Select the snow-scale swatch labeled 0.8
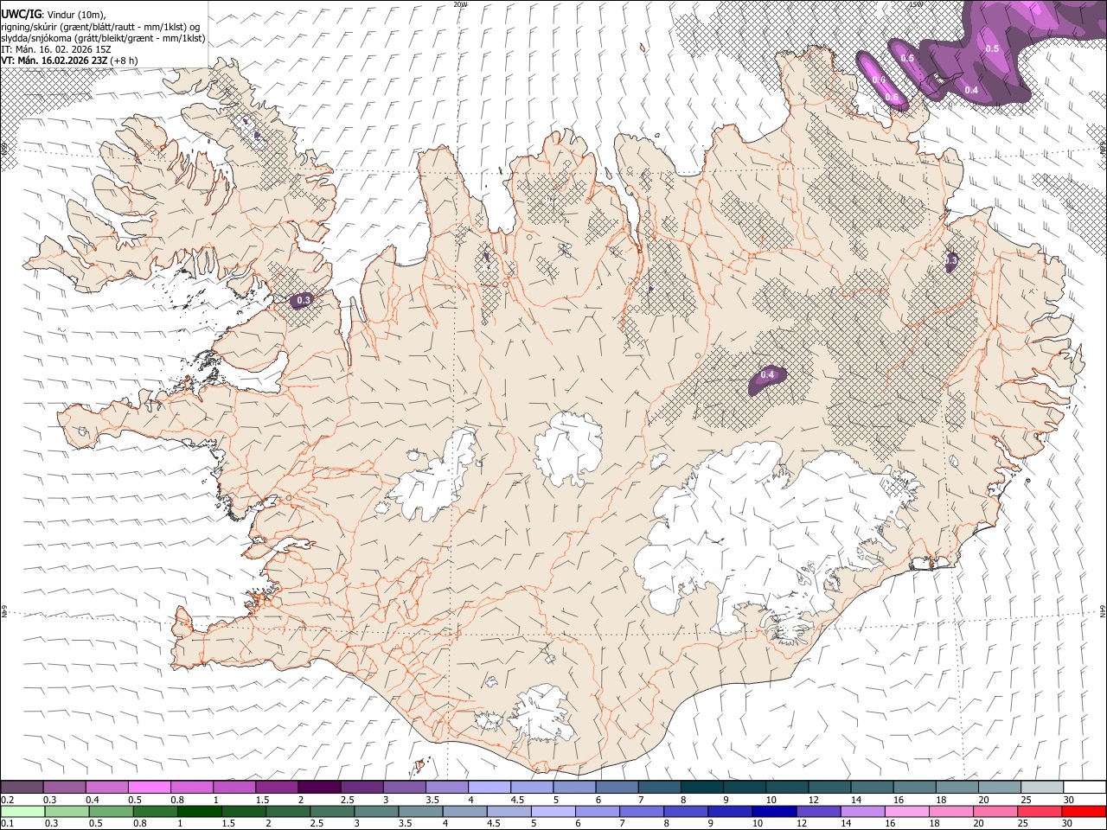 (x=191, y=787)
